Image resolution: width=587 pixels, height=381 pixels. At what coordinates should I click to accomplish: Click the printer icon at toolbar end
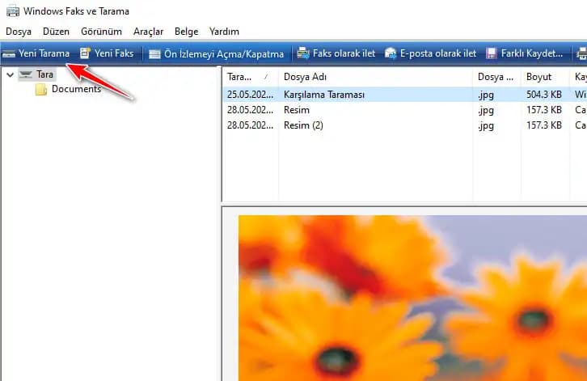[582, 54]
